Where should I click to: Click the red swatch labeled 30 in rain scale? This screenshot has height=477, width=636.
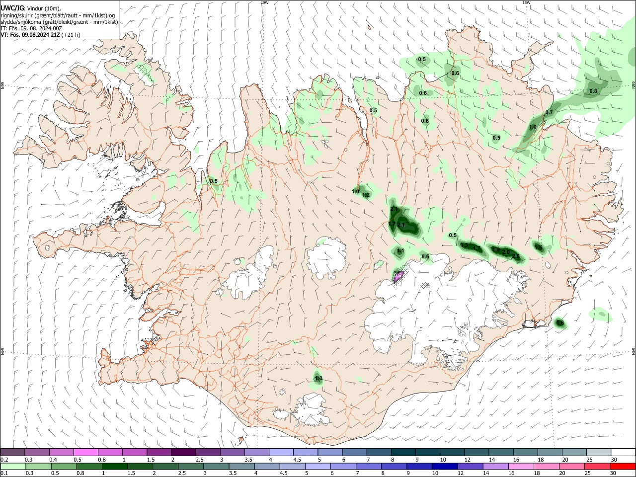[x=623, y=466]
